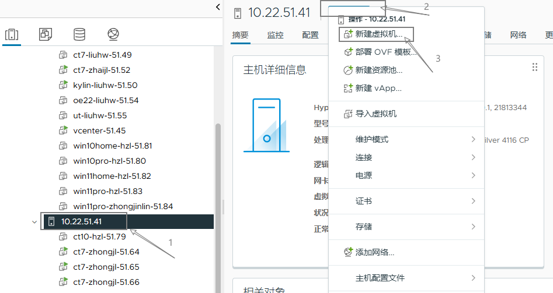553x293 pixels.
Task: Click the powered-on VM icon beside ct7-zhaijl-51.52
Action: pos(63,70)
